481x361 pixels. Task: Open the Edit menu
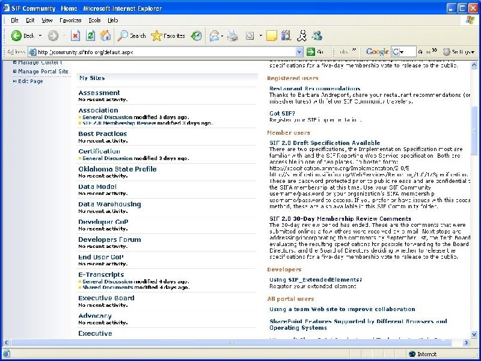point(30,20)
